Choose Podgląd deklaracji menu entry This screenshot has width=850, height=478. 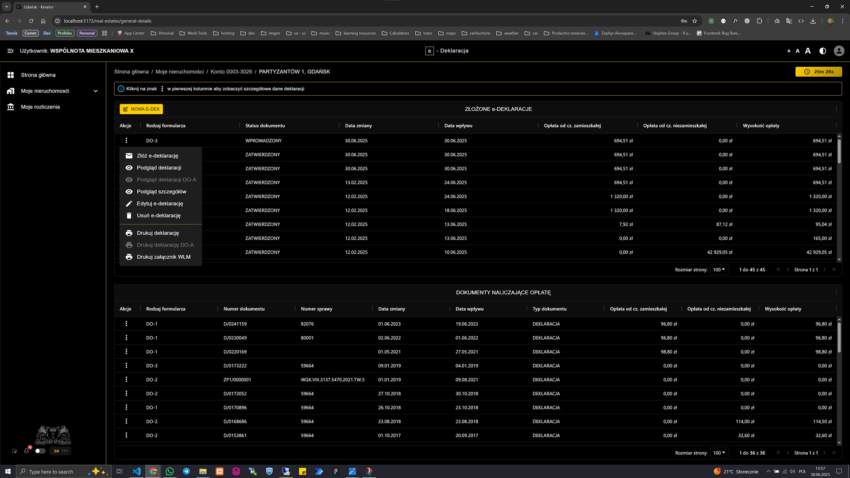[x=160, y=168]
